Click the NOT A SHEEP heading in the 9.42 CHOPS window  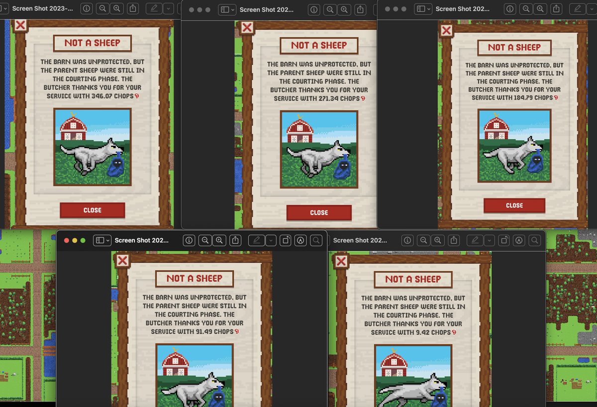pyautogui.click(x=413, y=279)
